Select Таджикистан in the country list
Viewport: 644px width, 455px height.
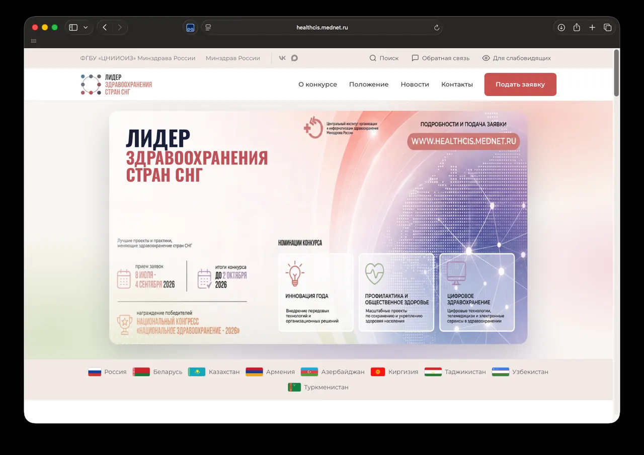tap(455, 372)
